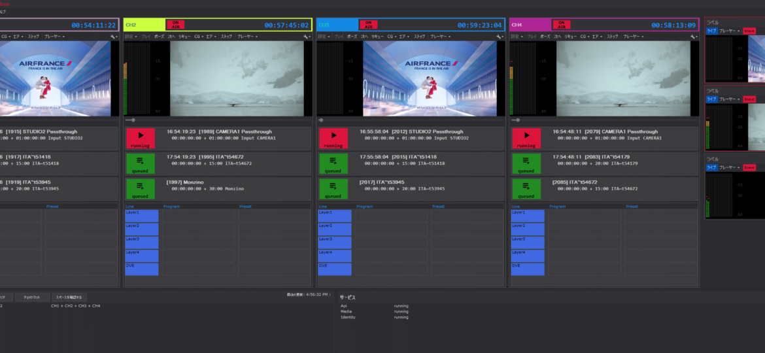Toggle Layer4 in the CH3 Line column
The height and width of the screenshot is (353, 765).
(335, 256)
